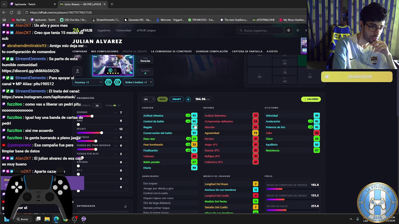Toggle the MÁX build button
Screen dimensions: 399x224
(162, 99)
